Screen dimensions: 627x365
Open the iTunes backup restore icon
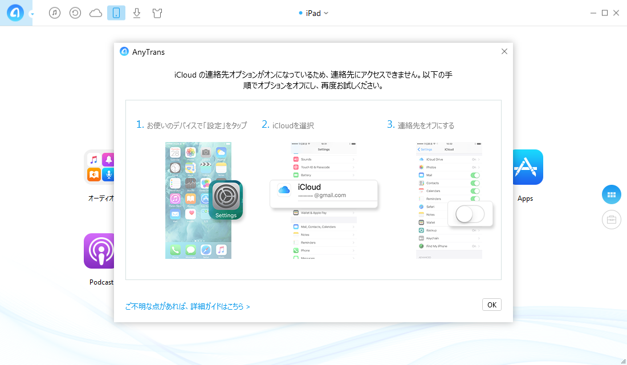(x=75, y=13)
